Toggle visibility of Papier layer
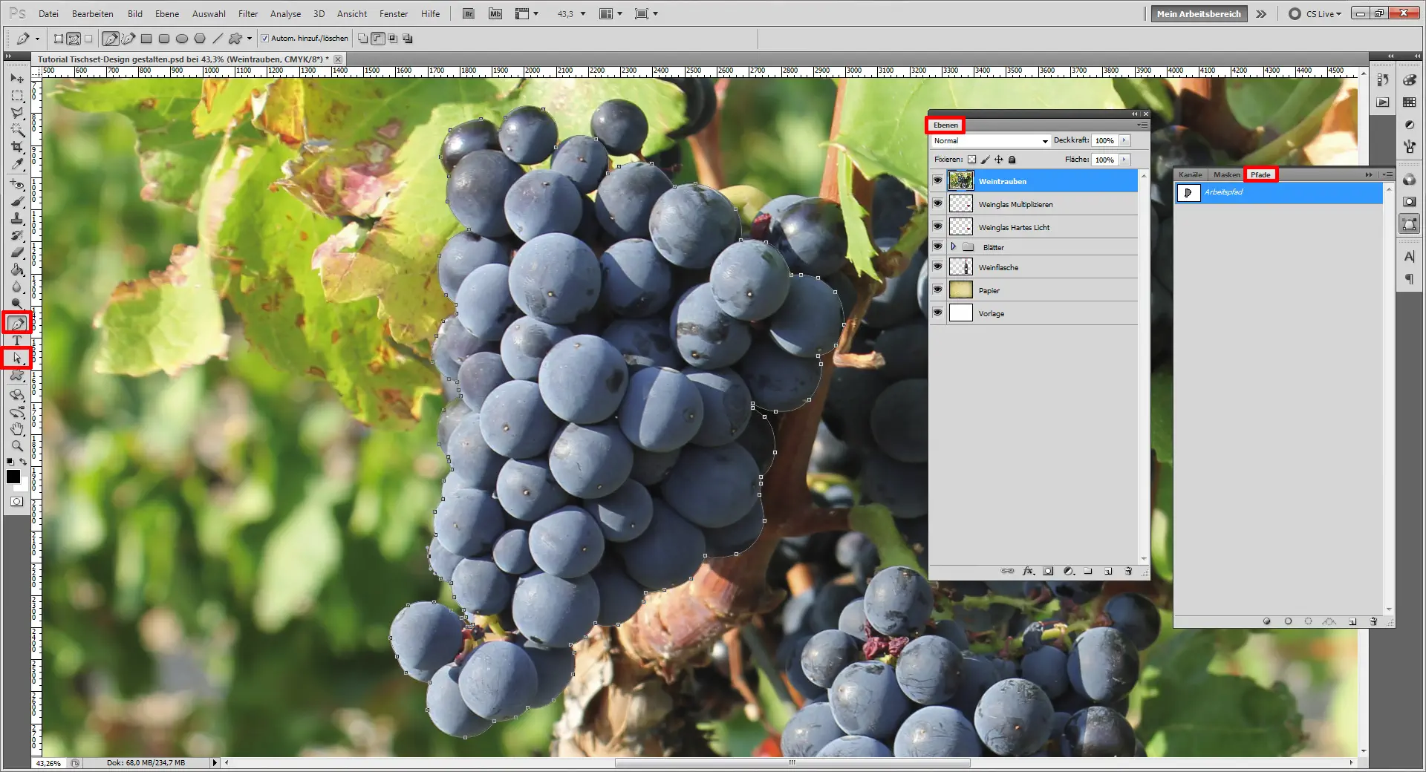 point(937,289)
